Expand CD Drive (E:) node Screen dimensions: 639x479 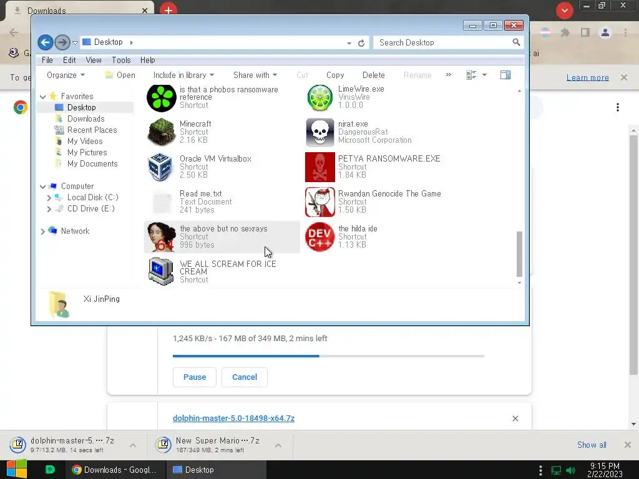click(49, 209)
